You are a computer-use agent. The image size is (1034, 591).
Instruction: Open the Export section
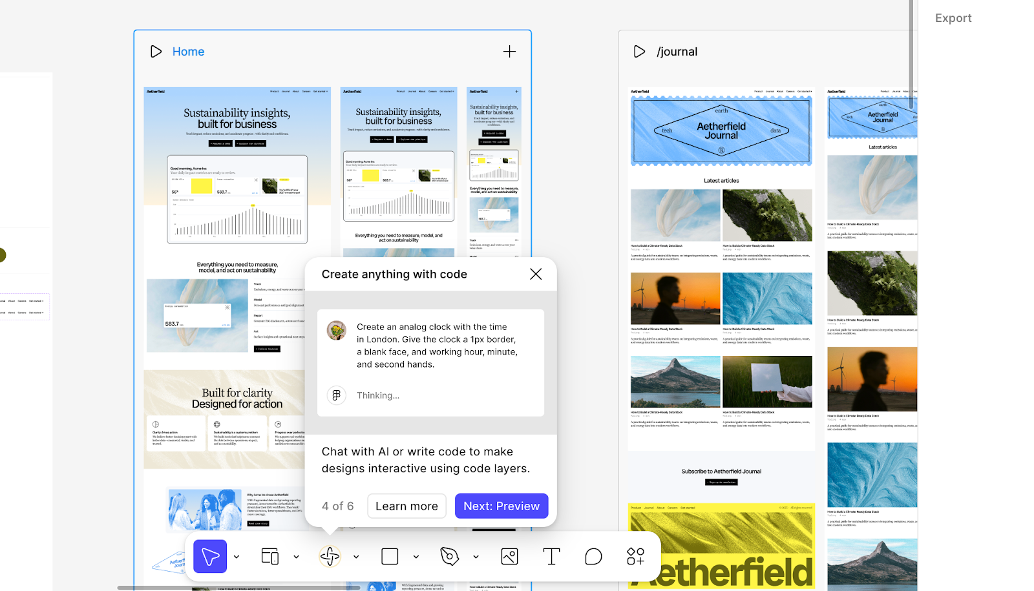[x=953, y=18]
